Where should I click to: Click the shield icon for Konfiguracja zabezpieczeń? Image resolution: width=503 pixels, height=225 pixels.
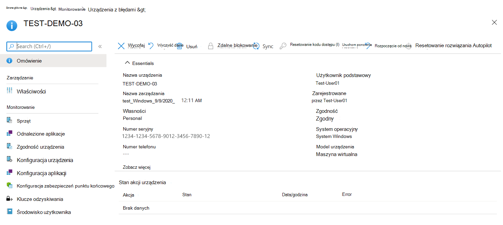pos(10,185)
